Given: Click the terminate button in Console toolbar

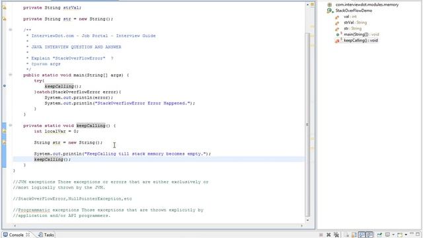Looking at the screenshot, I should pyautogui.click(x=321, y=235).
